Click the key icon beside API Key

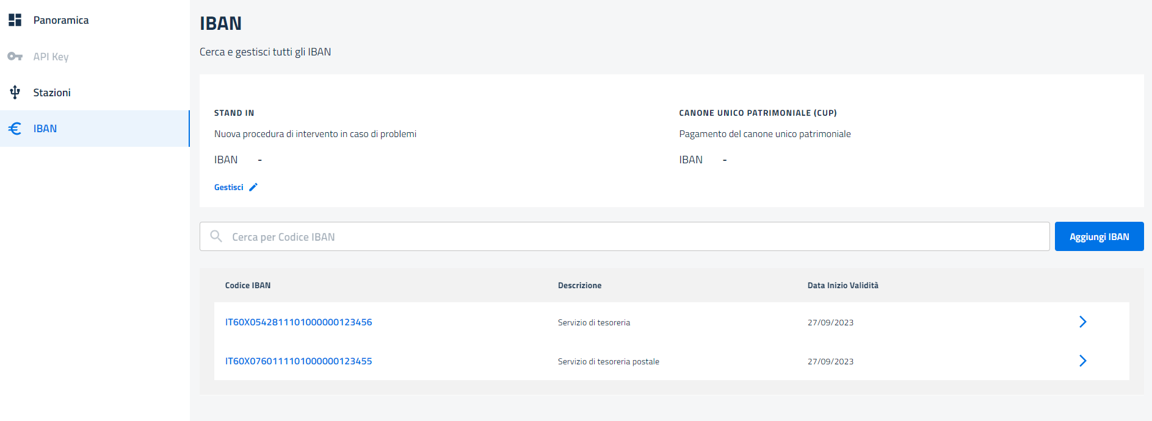(x=15, y=57)
